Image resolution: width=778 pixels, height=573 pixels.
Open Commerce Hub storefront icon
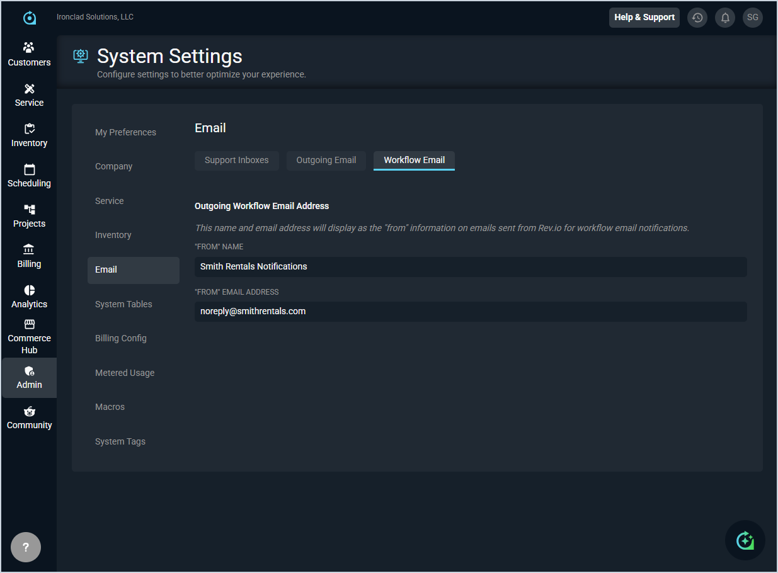tap(29, 325)
